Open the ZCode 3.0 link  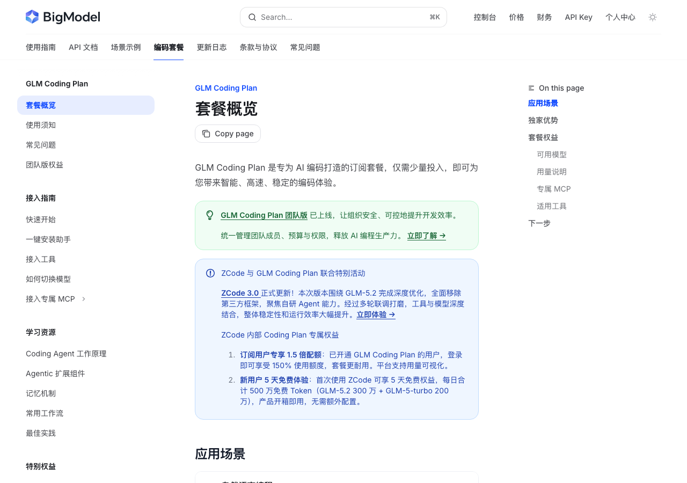click(240, 293)
